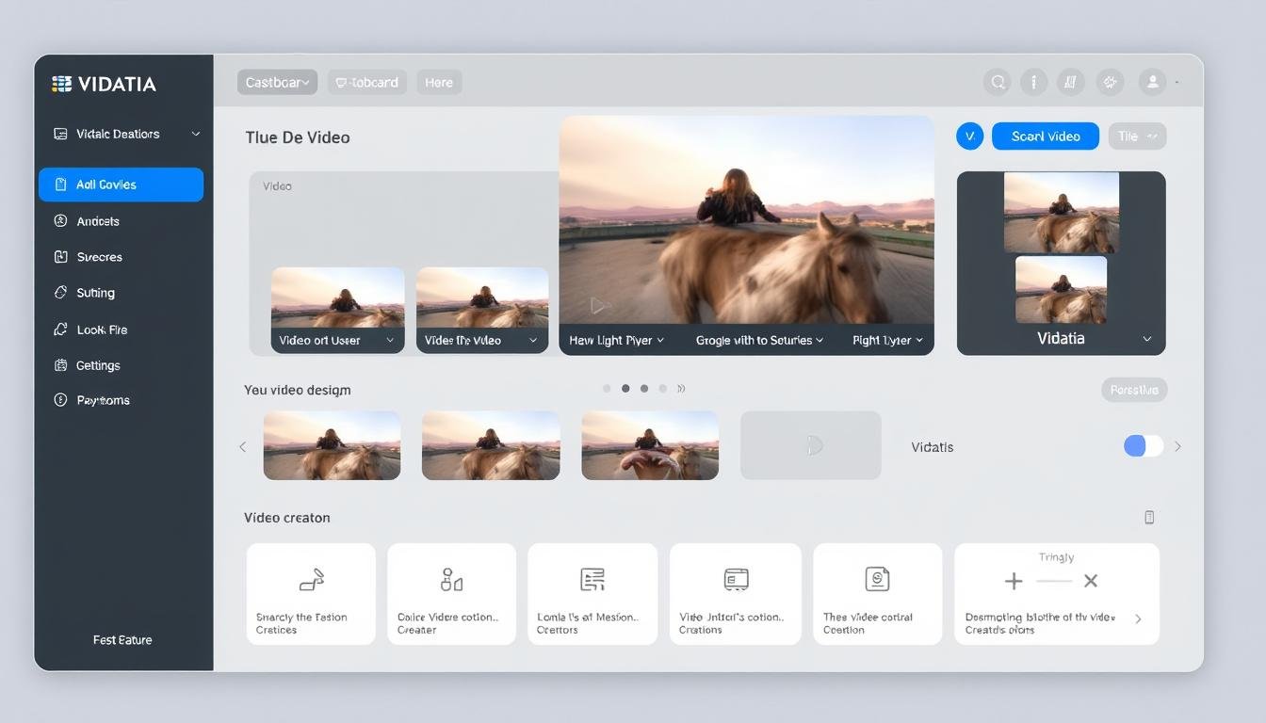The image size is (1266, 723).
Task: Click the X icon in Tringly card
Action: point(1091,582)
